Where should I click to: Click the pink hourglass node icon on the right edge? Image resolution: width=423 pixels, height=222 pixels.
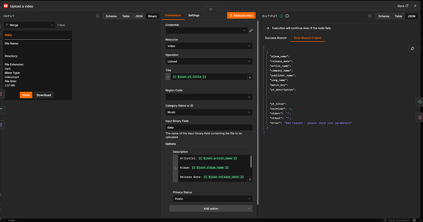[x=420, y=117]
